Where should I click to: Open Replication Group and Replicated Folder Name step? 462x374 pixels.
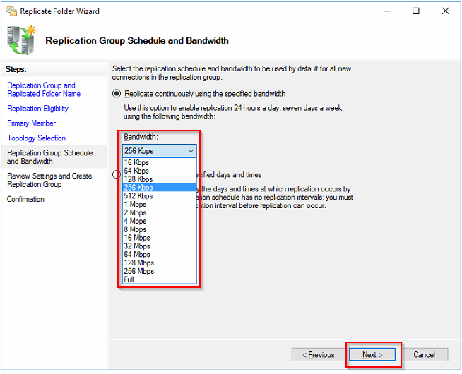(41, 90)
